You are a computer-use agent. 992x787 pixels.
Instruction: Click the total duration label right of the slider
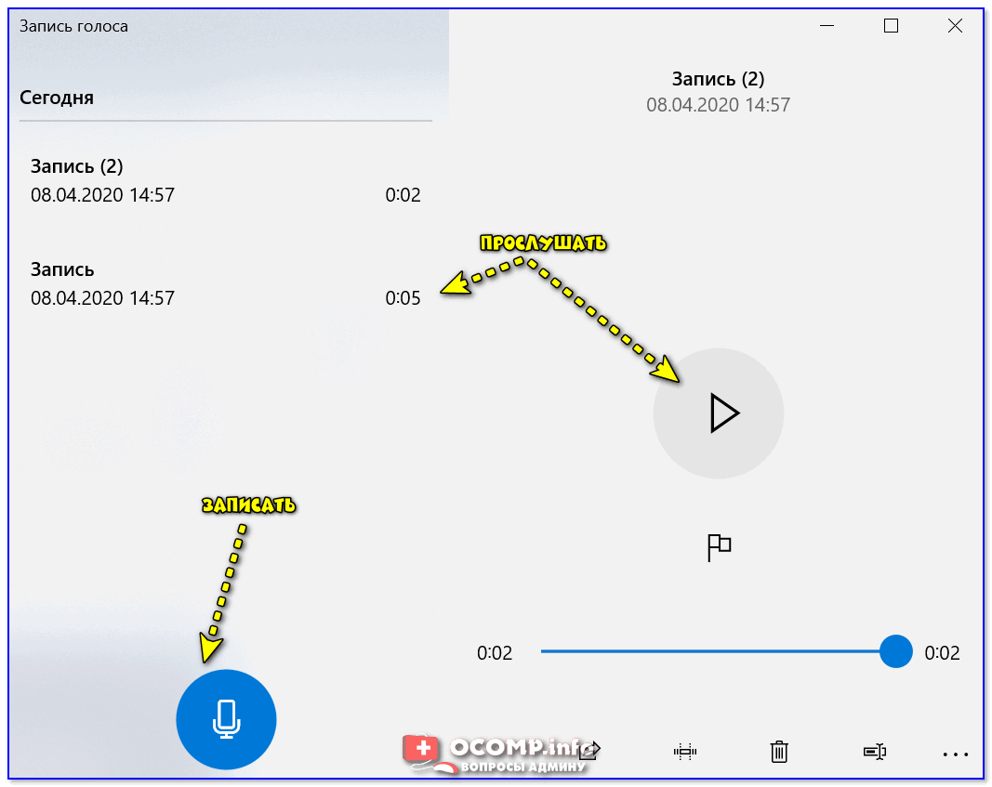942,653
